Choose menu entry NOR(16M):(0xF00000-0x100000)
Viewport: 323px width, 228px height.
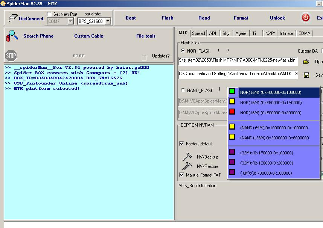point(274,92)
